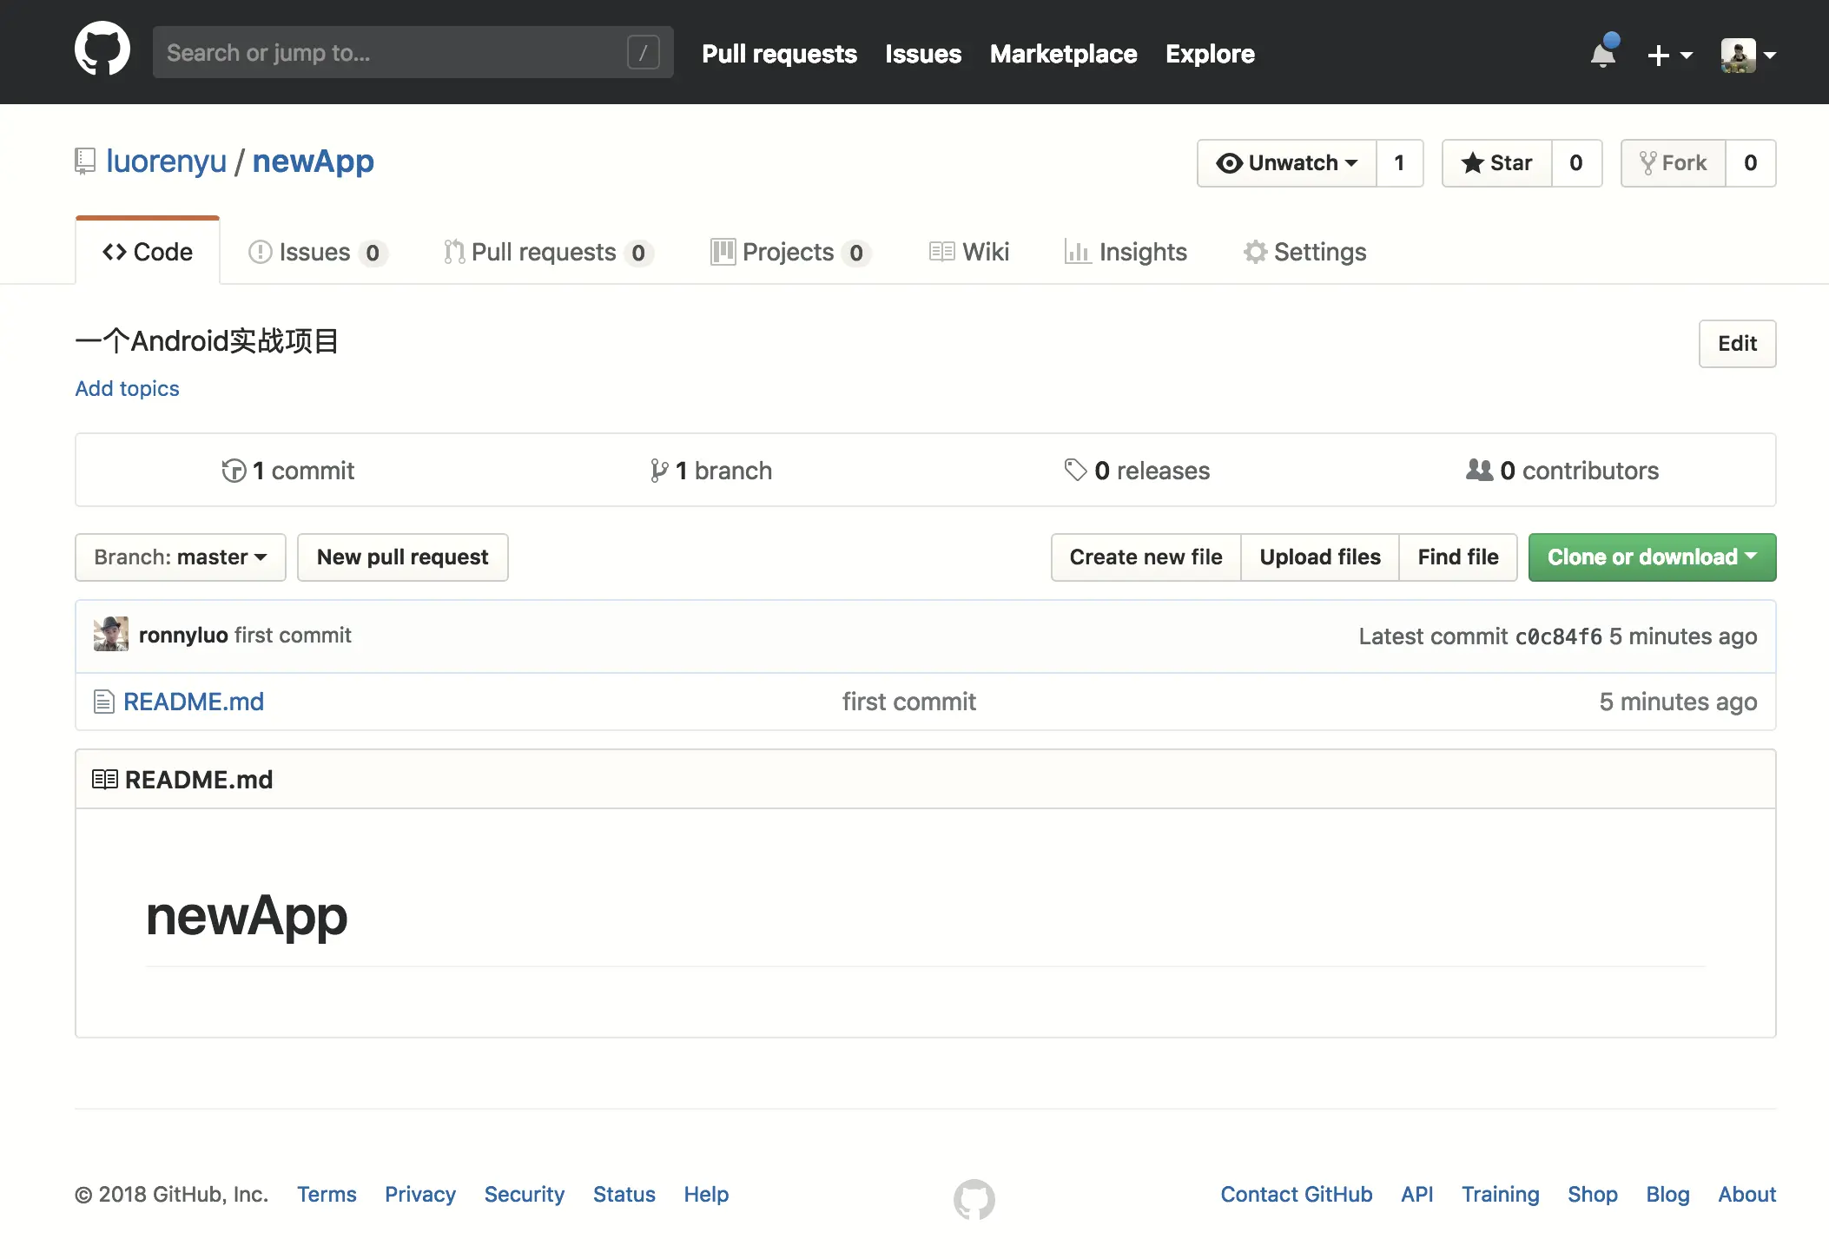Click the branch icon beside 1 branch
Viewport: 1829px width, 1259px height.
coord(659,471)
